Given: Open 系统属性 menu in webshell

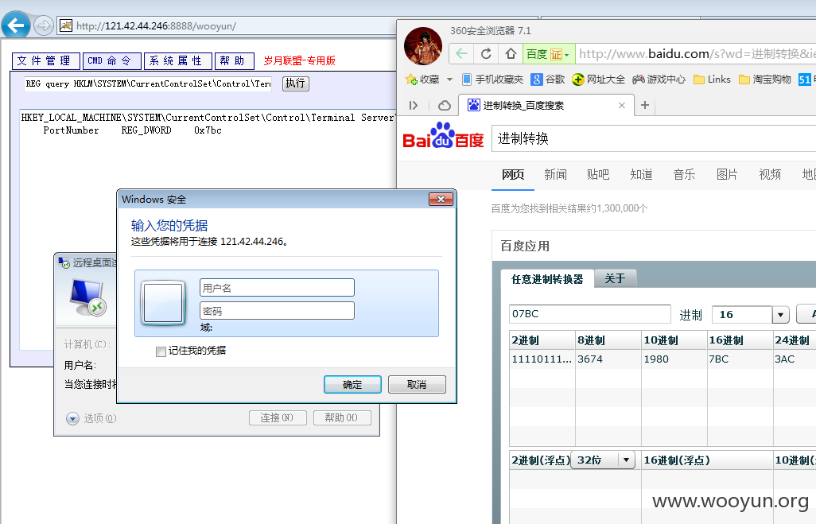Looking at the screenshot, I should pos(178,61).
